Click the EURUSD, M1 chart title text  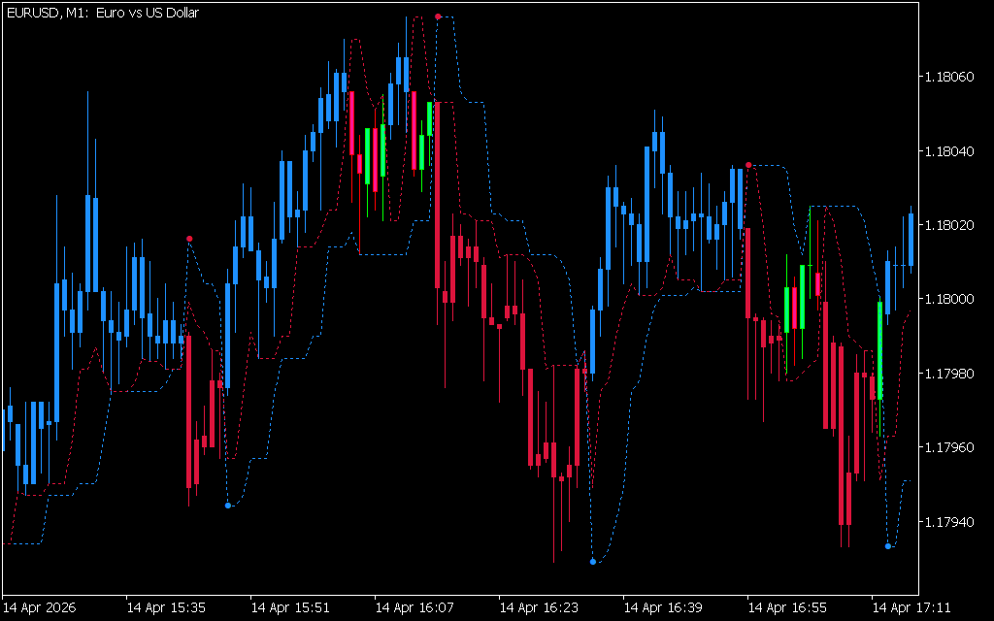click(x=102, y=13)
